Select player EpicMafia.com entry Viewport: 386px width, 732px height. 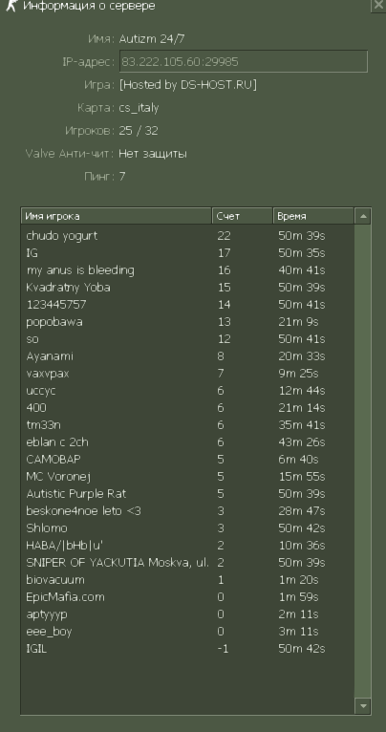187,597
